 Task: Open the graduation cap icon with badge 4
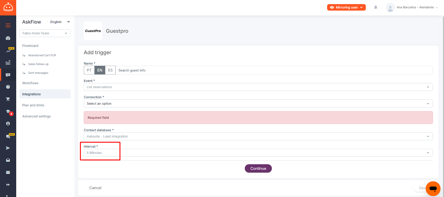click(x=9, y=112)
